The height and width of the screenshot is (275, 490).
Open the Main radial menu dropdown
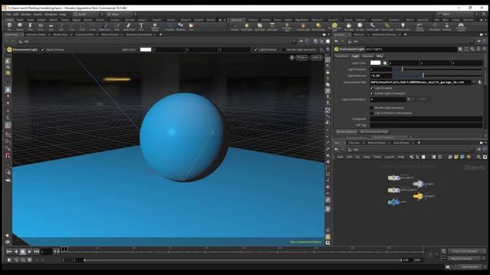121,15
